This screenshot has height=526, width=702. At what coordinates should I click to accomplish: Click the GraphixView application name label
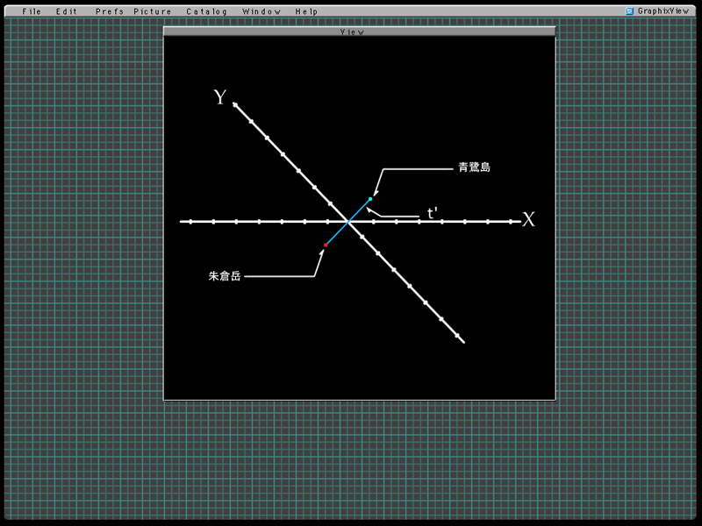(x=663, y=11)
